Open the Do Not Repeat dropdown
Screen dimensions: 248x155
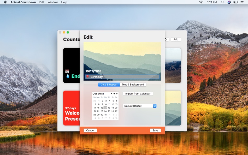[139, 106]
